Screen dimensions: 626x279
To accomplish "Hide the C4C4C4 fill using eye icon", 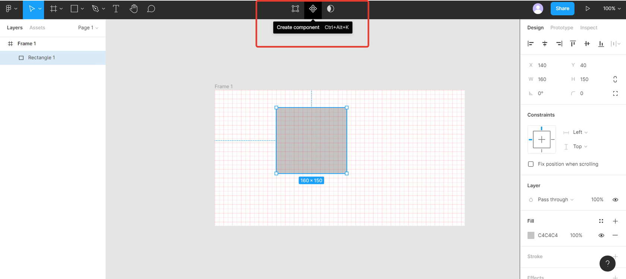I will point(601,235).
